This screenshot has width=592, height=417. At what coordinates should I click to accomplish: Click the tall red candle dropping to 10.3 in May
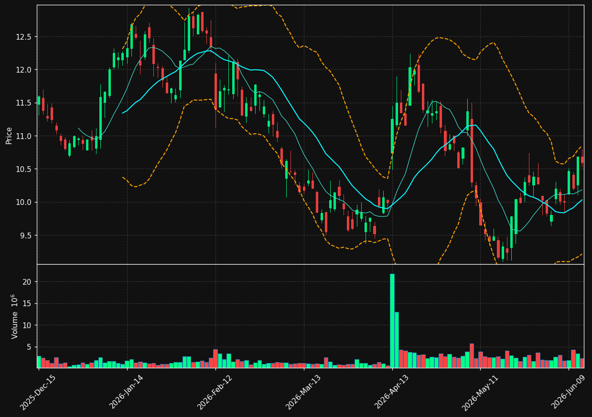[472, 150]
